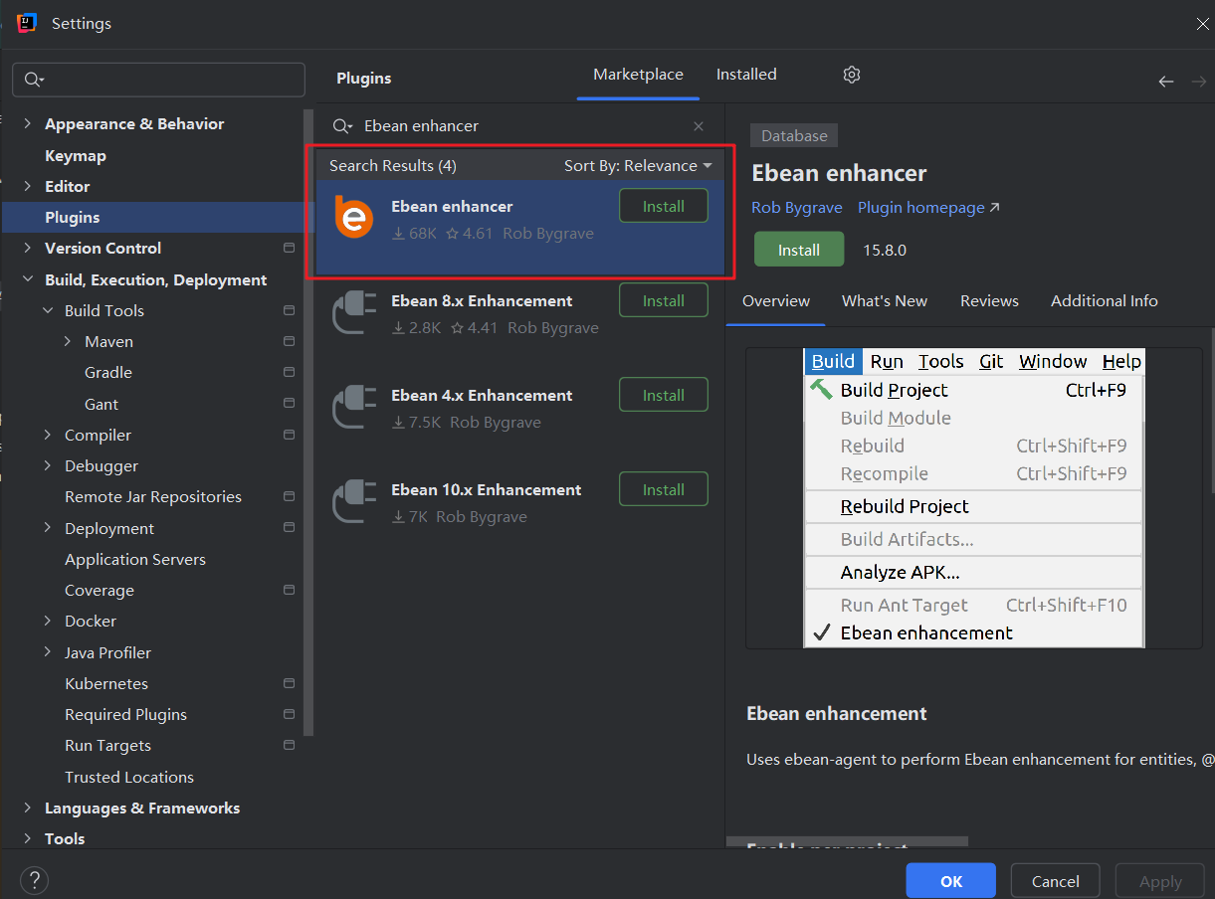Expand the Docker node

coord(47,621)
